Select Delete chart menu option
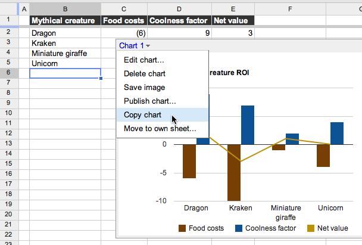This screenshot has width=362, height=245. point(144,73)
